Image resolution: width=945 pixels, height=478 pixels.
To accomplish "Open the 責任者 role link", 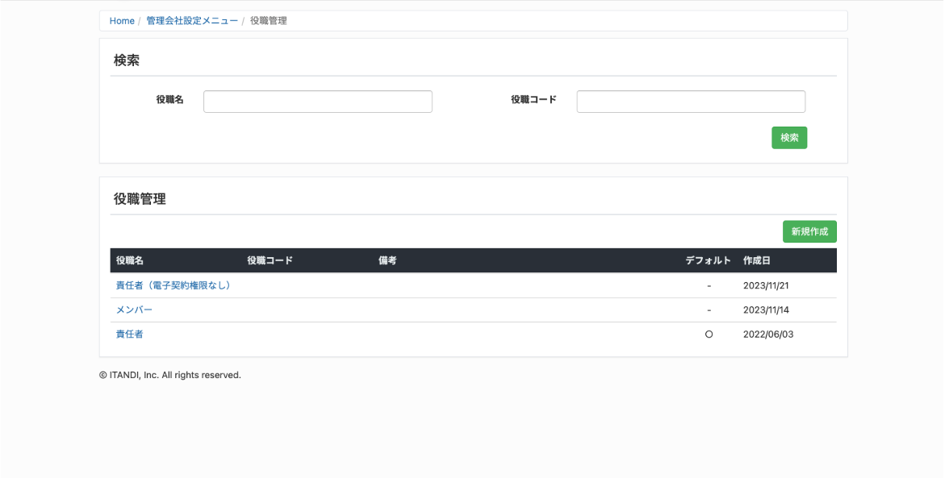I will 130,335.
